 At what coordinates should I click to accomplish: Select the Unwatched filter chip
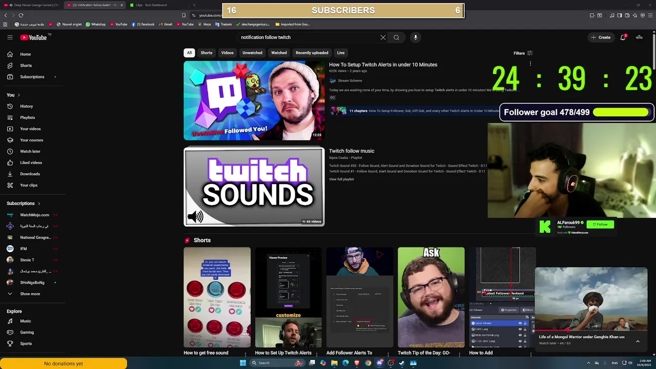[x=252, y=53]
